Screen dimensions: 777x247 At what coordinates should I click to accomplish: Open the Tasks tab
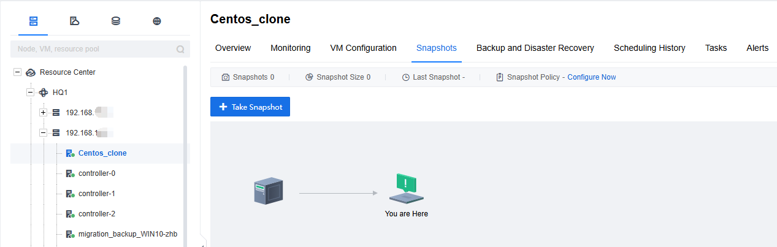click(716, 48)
